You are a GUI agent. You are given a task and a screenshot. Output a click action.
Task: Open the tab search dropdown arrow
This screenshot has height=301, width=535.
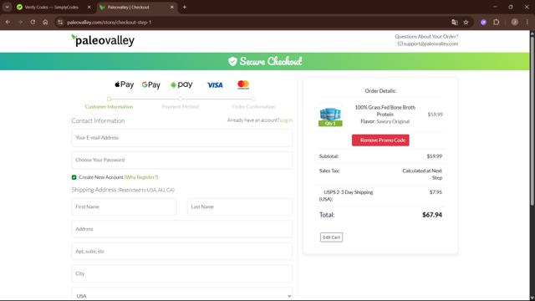[7, 7]
